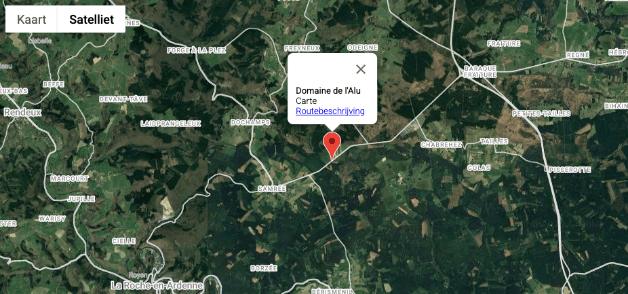Select the Chabrehez place label
The image size is (628, 294).
pos(441,145)
